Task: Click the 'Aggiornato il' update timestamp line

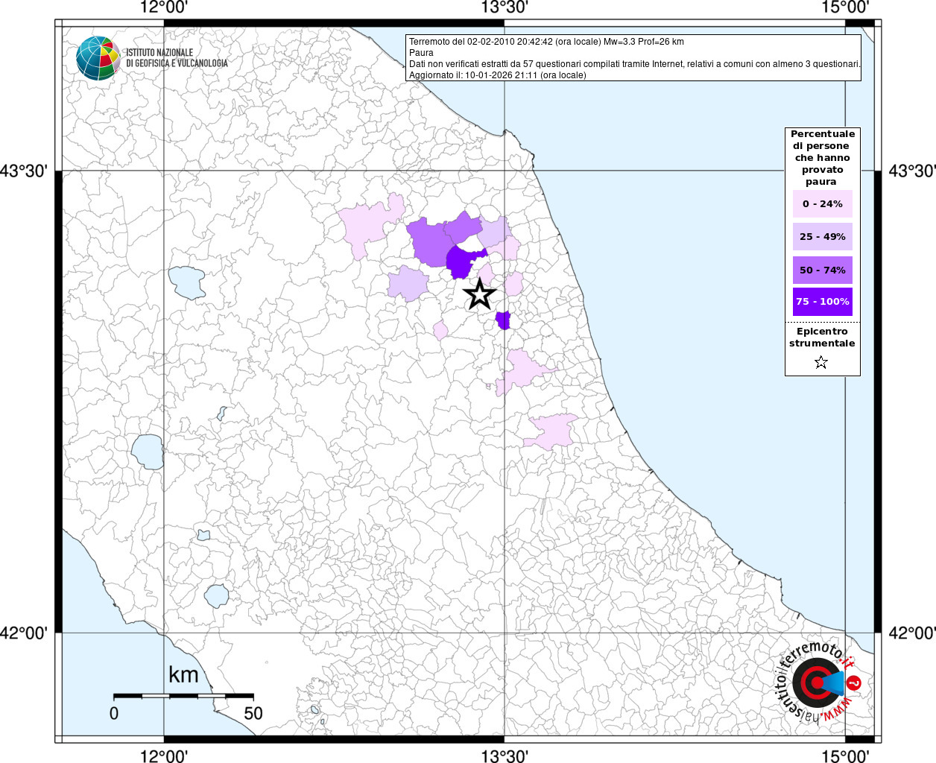Action: [497, 75]
